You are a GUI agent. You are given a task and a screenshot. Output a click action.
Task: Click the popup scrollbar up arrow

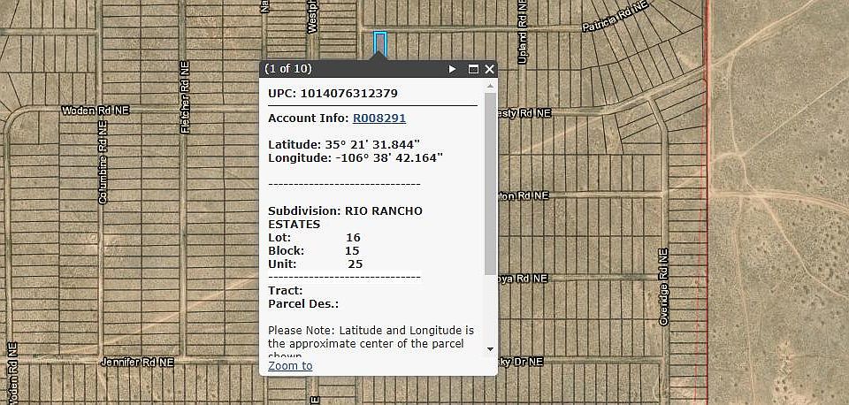click(x=491, y=87)
